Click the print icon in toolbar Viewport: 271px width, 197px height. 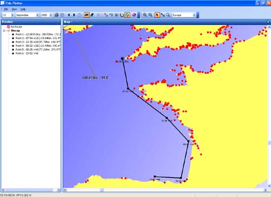tap(56, 15)
